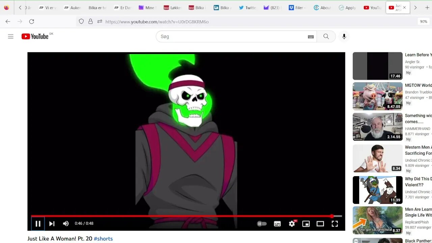
Task: Visit the Brandon Trueblood channel name
Action: tap(418, 92)
